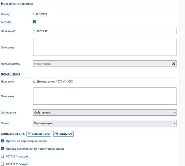
Task: Click the Основание dropdown arrow
Action: point(175,113)
